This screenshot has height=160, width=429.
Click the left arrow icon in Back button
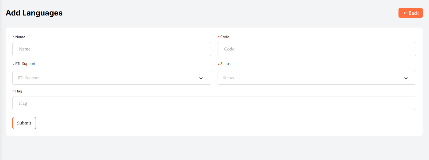(x=405, y=13)
